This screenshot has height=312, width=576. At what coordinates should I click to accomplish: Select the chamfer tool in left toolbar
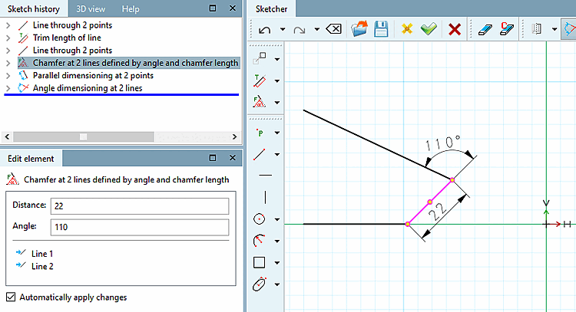(260, 101)
